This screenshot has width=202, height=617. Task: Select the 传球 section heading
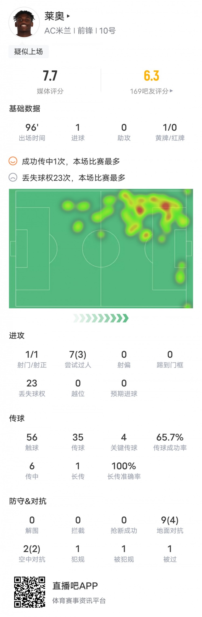tap(17, 418)
